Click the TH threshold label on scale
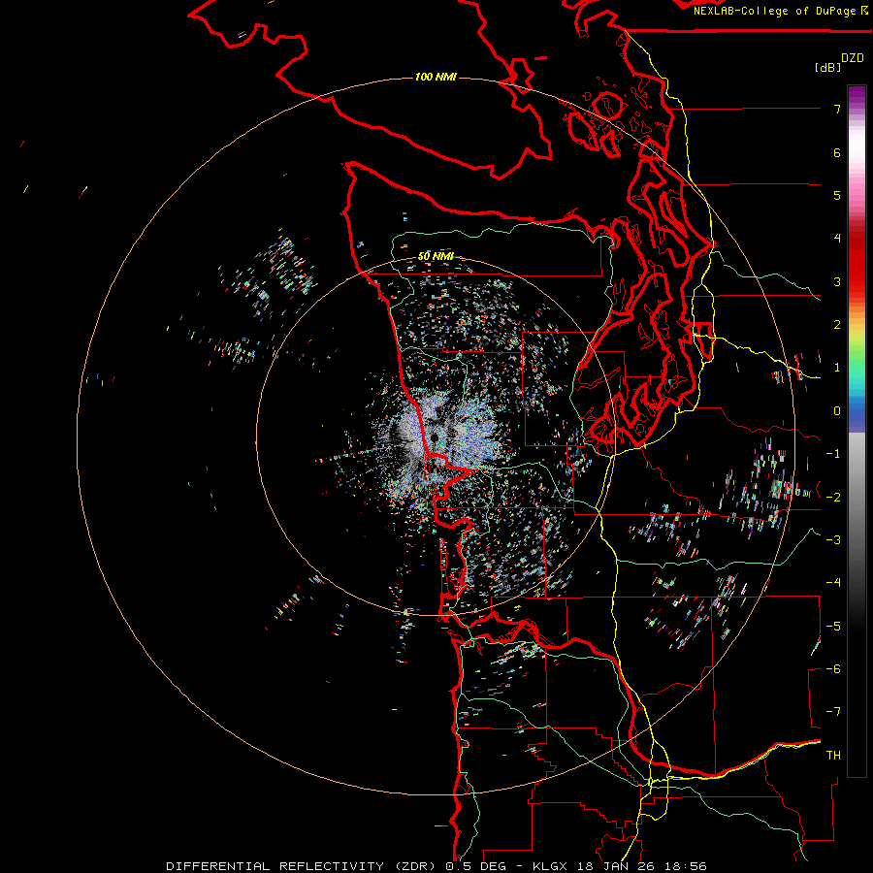The width and height of the screenshot is (873, 873). click(833, 755)
